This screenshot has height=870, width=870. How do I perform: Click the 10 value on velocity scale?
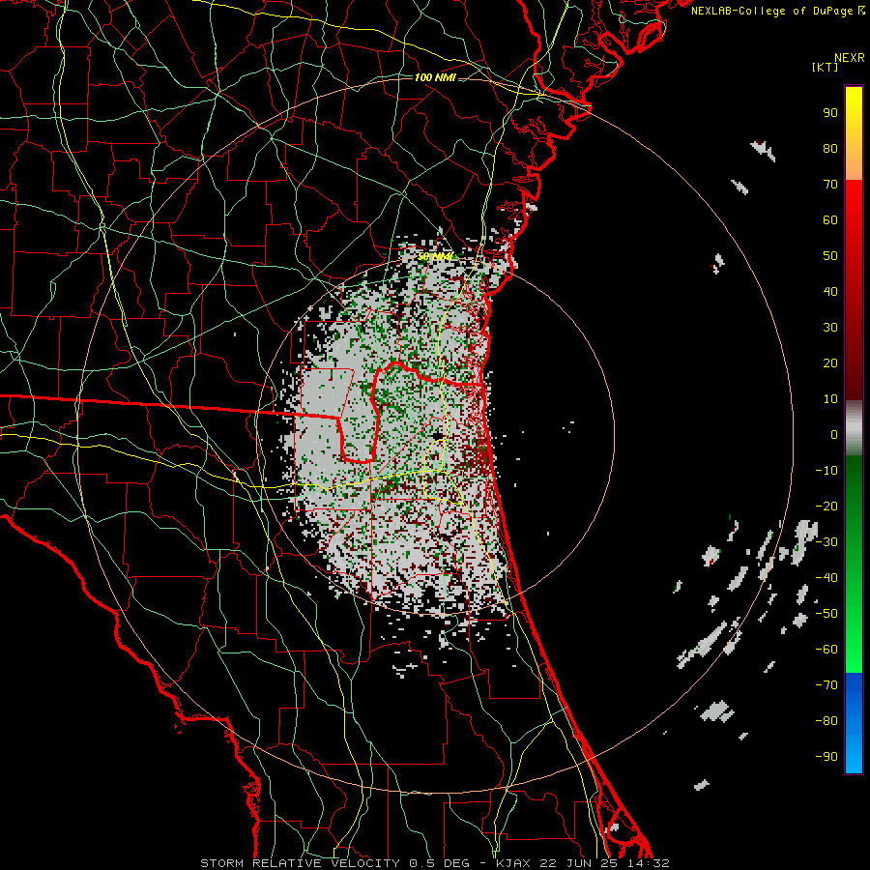(x=830, y=398)
